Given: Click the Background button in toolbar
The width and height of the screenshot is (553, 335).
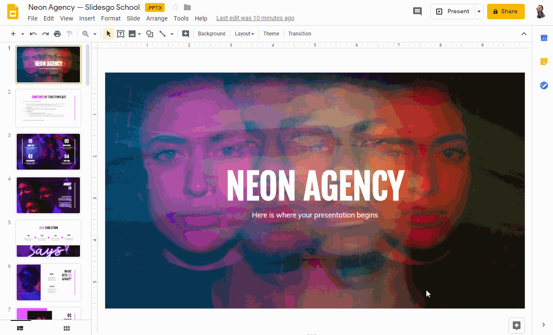Looking at the screenshot, I should [211, 34].
